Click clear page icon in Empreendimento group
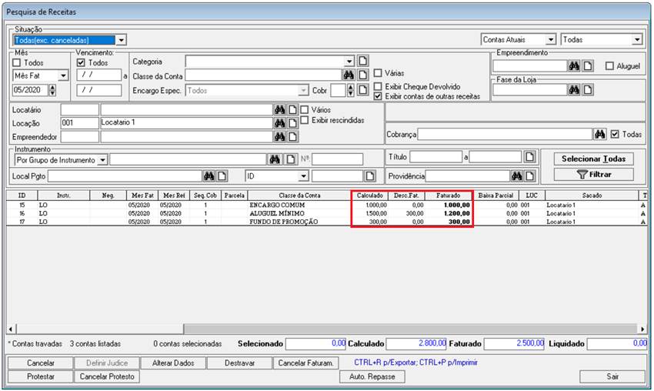This screenshot has width=654, height=391. (x=588, y=66)
